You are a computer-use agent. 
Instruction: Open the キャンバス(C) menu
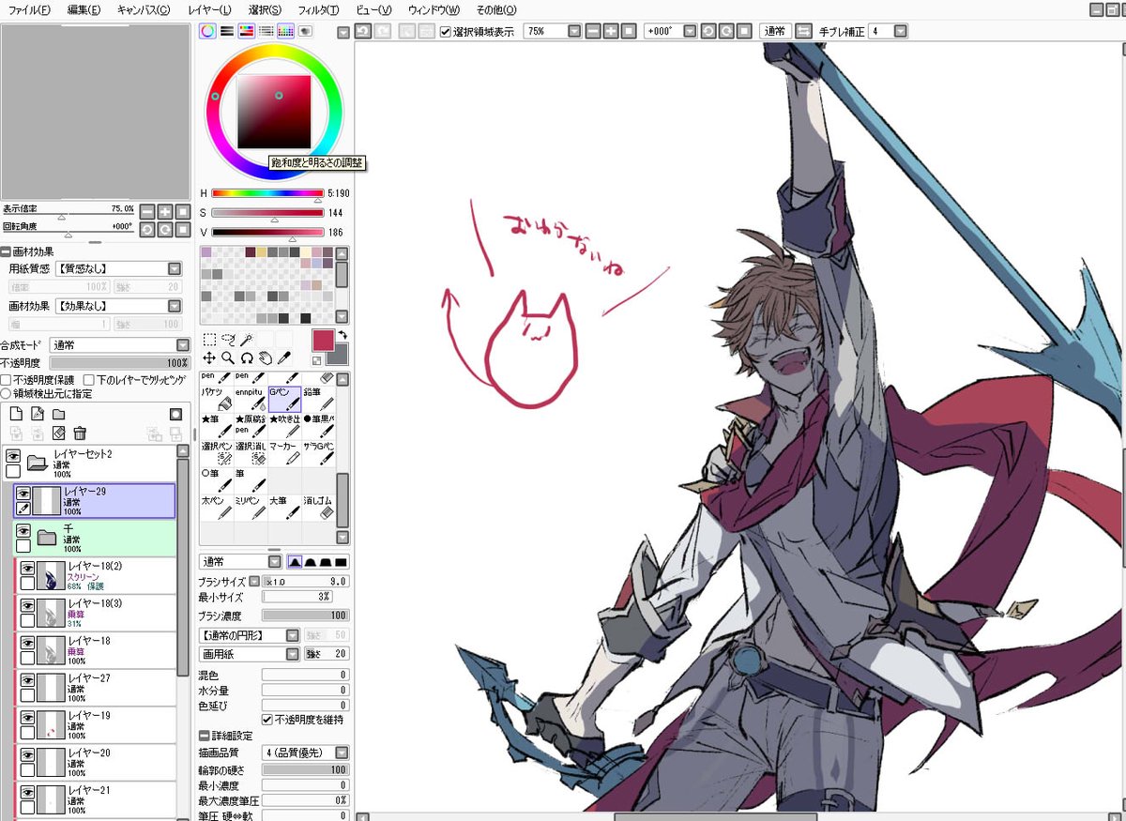(144, 9)
